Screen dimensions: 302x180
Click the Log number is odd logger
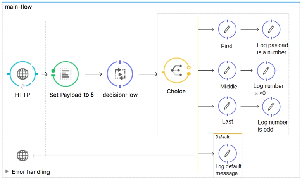pyautogui.click(x=271, y=107)
